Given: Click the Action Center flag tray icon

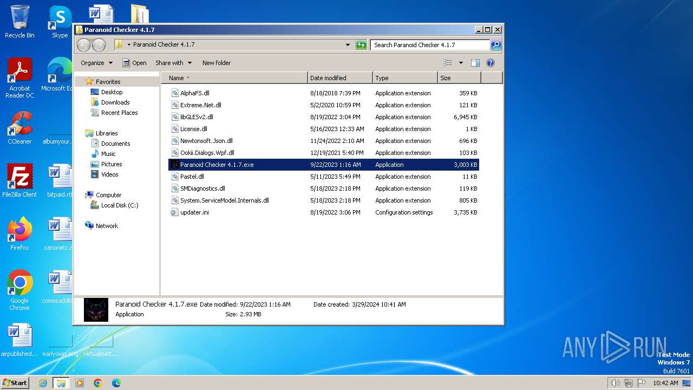Looking at the screenshot, I should click(641, 383).
